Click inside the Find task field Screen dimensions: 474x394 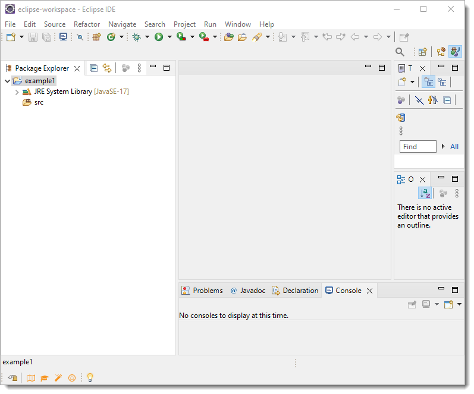(418, 147)
